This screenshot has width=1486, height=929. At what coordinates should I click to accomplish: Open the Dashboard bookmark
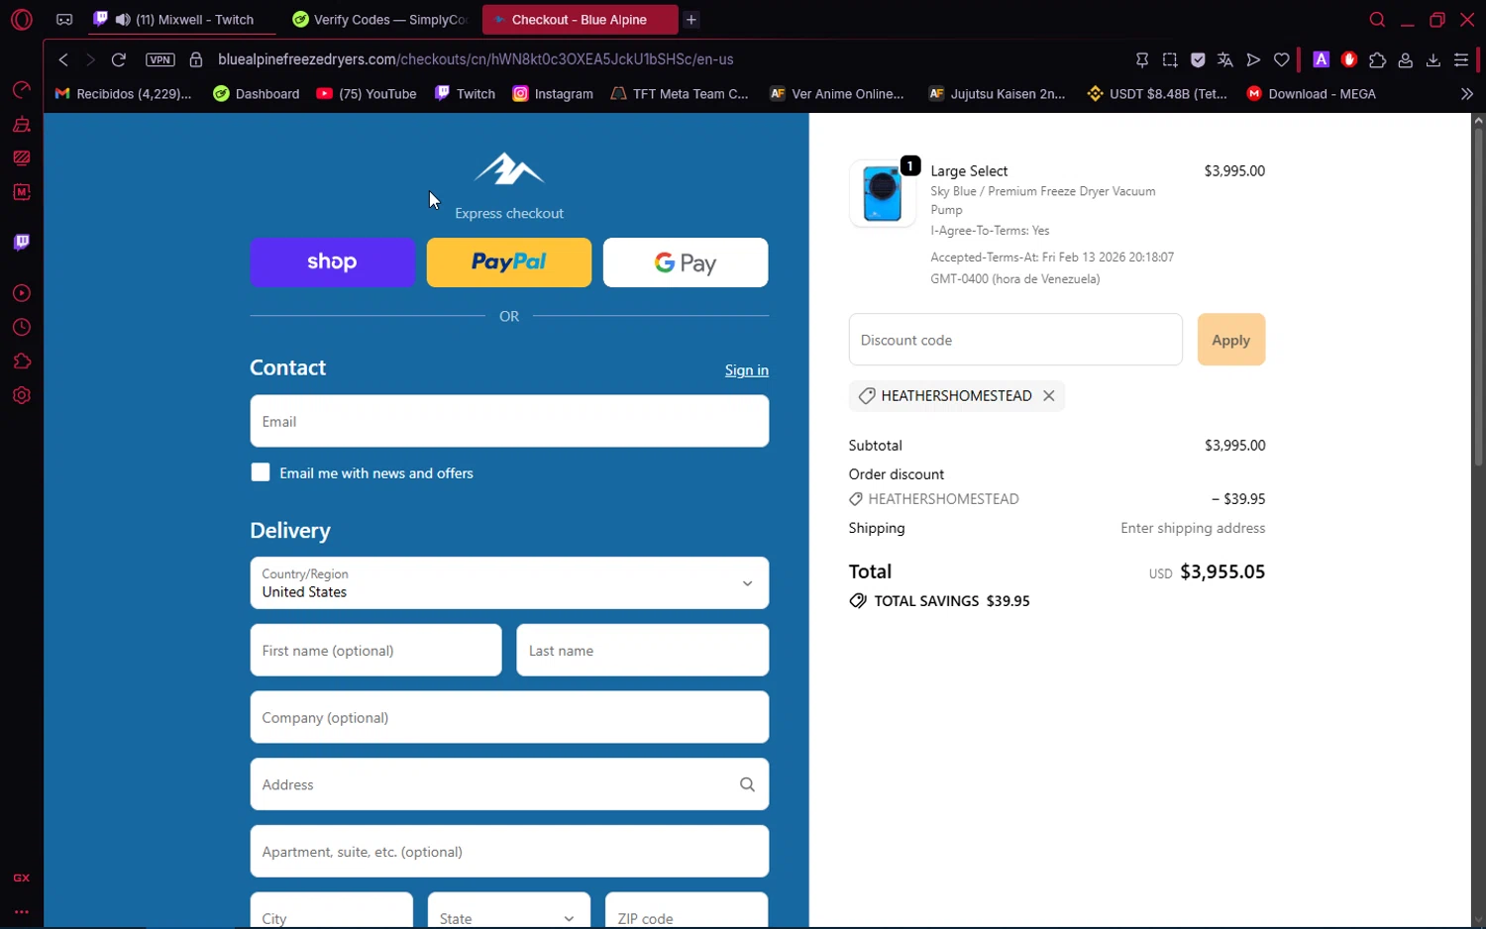tap(257, 94)
